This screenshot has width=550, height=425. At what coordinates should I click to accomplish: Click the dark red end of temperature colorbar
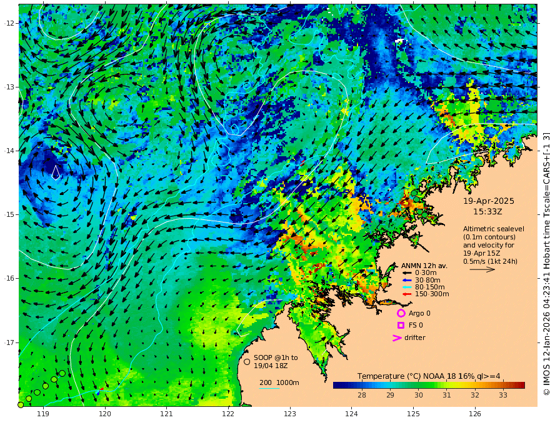pos(520,386)
